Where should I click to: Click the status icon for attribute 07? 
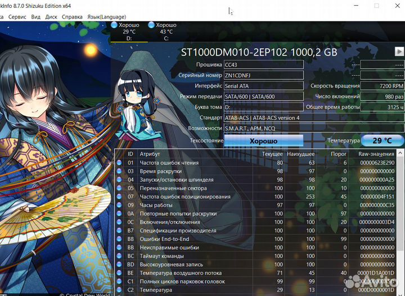click(119, 197)
